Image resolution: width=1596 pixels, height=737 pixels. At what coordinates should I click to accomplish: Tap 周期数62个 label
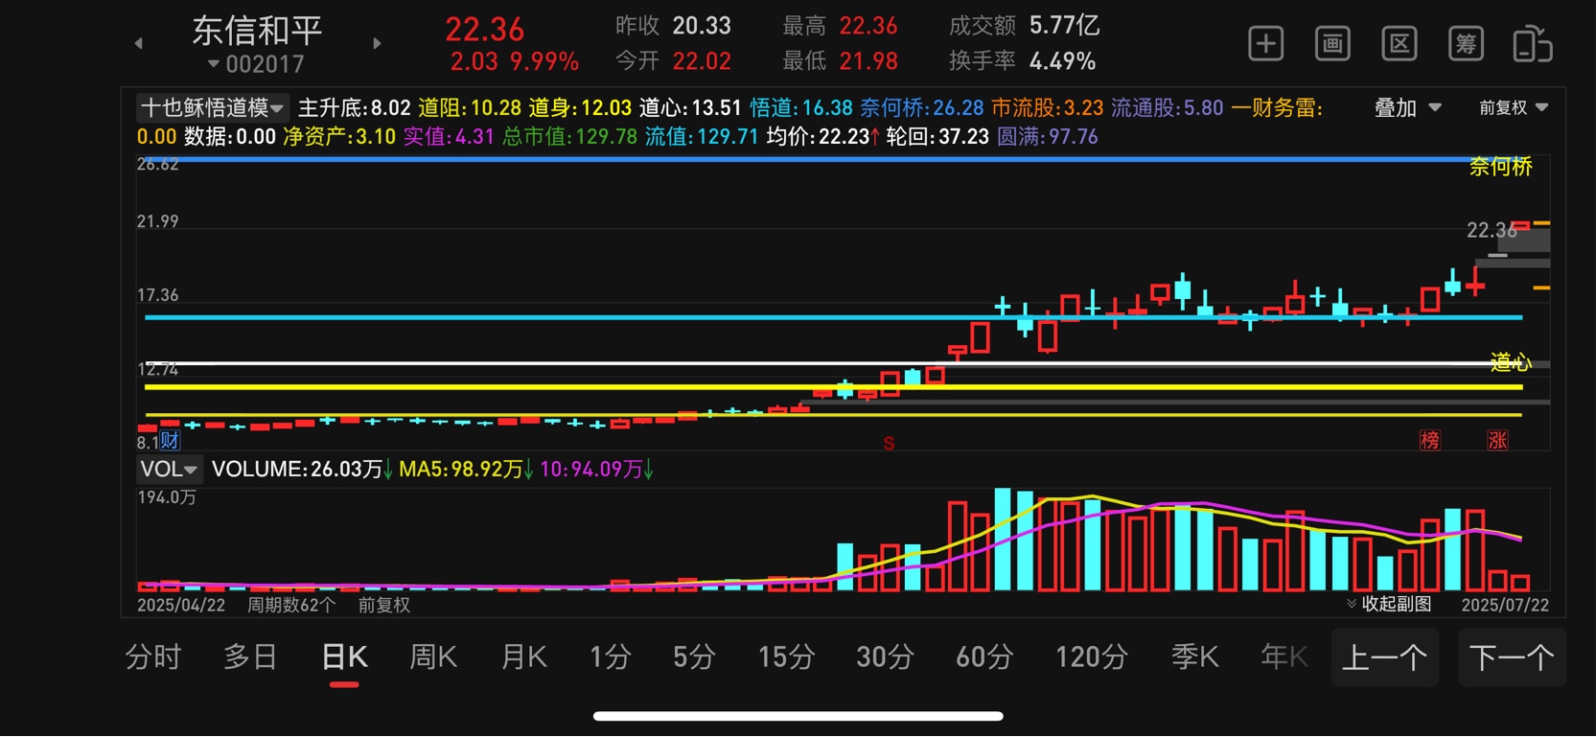coord(291,605)
